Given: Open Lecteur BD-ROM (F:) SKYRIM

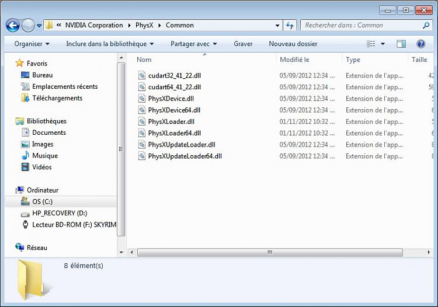Looking at the screenshot, I should click(x=74, y=225).
